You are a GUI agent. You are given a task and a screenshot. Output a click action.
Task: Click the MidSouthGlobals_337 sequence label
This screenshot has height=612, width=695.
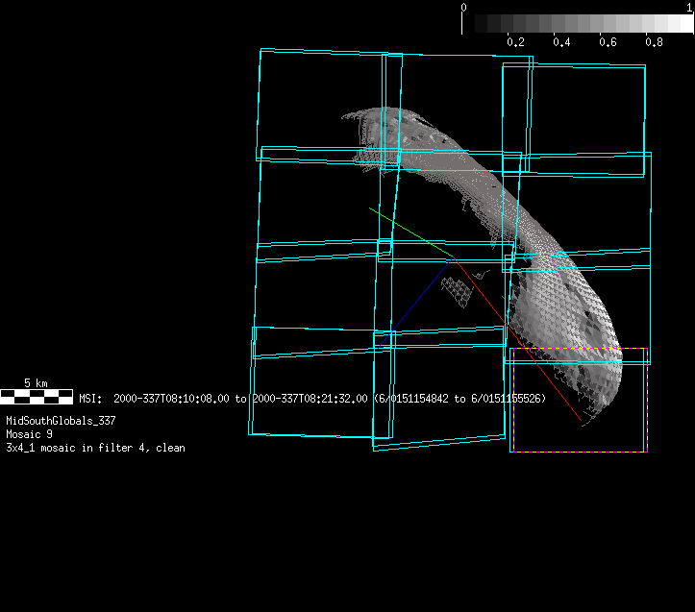click(x=61, y=421)
